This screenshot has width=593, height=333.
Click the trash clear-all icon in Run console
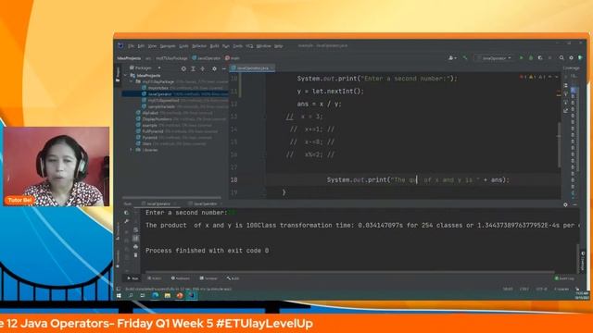pos(136,255)
